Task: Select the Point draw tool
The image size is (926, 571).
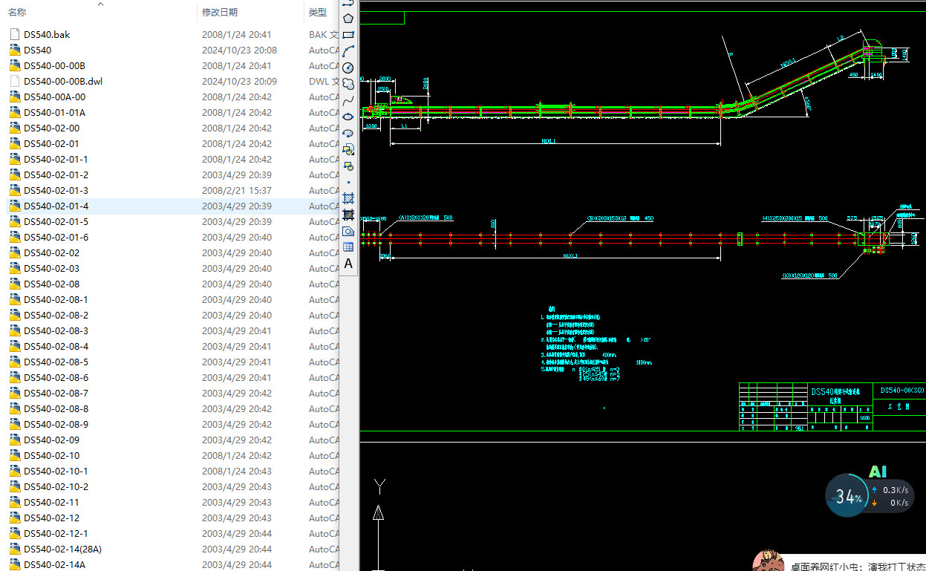Action: 348,182
